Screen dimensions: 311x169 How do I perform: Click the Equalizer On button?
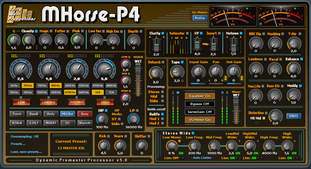pos(200,96)
